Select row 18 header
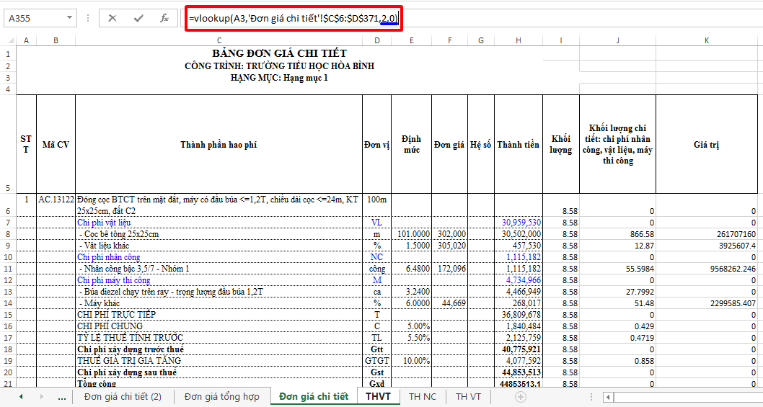 8,349
